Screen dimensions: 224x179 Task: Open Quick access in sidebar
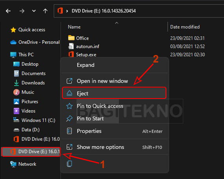[32, 30]
